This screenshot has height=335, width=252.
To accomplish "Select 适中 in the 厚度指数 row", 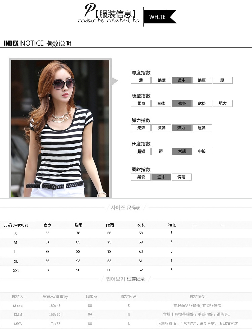I will click(x=181, y=80).
